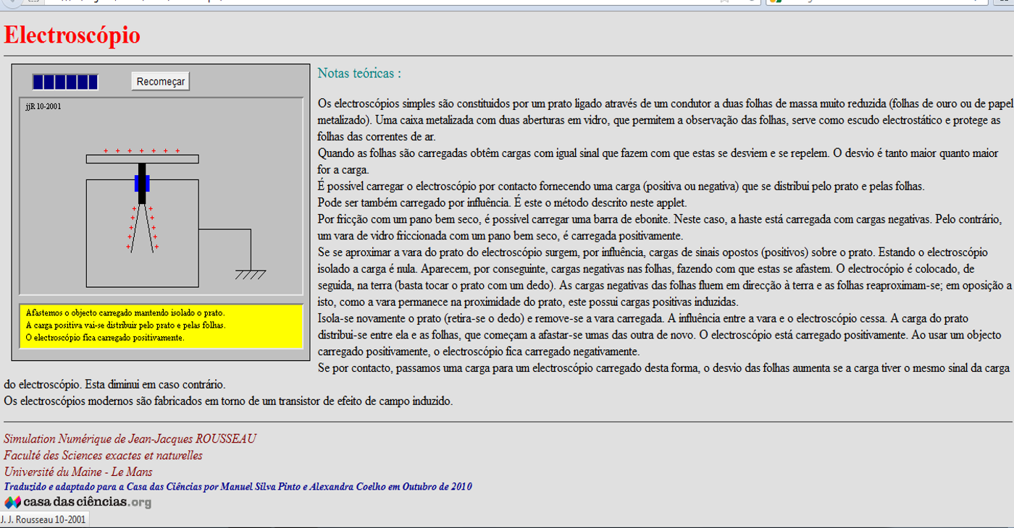Click the line 'Afastemos o objecto carregado mantendo isolado o prato.'
This screenshot has width=1014, height=528.
point(125,313)
